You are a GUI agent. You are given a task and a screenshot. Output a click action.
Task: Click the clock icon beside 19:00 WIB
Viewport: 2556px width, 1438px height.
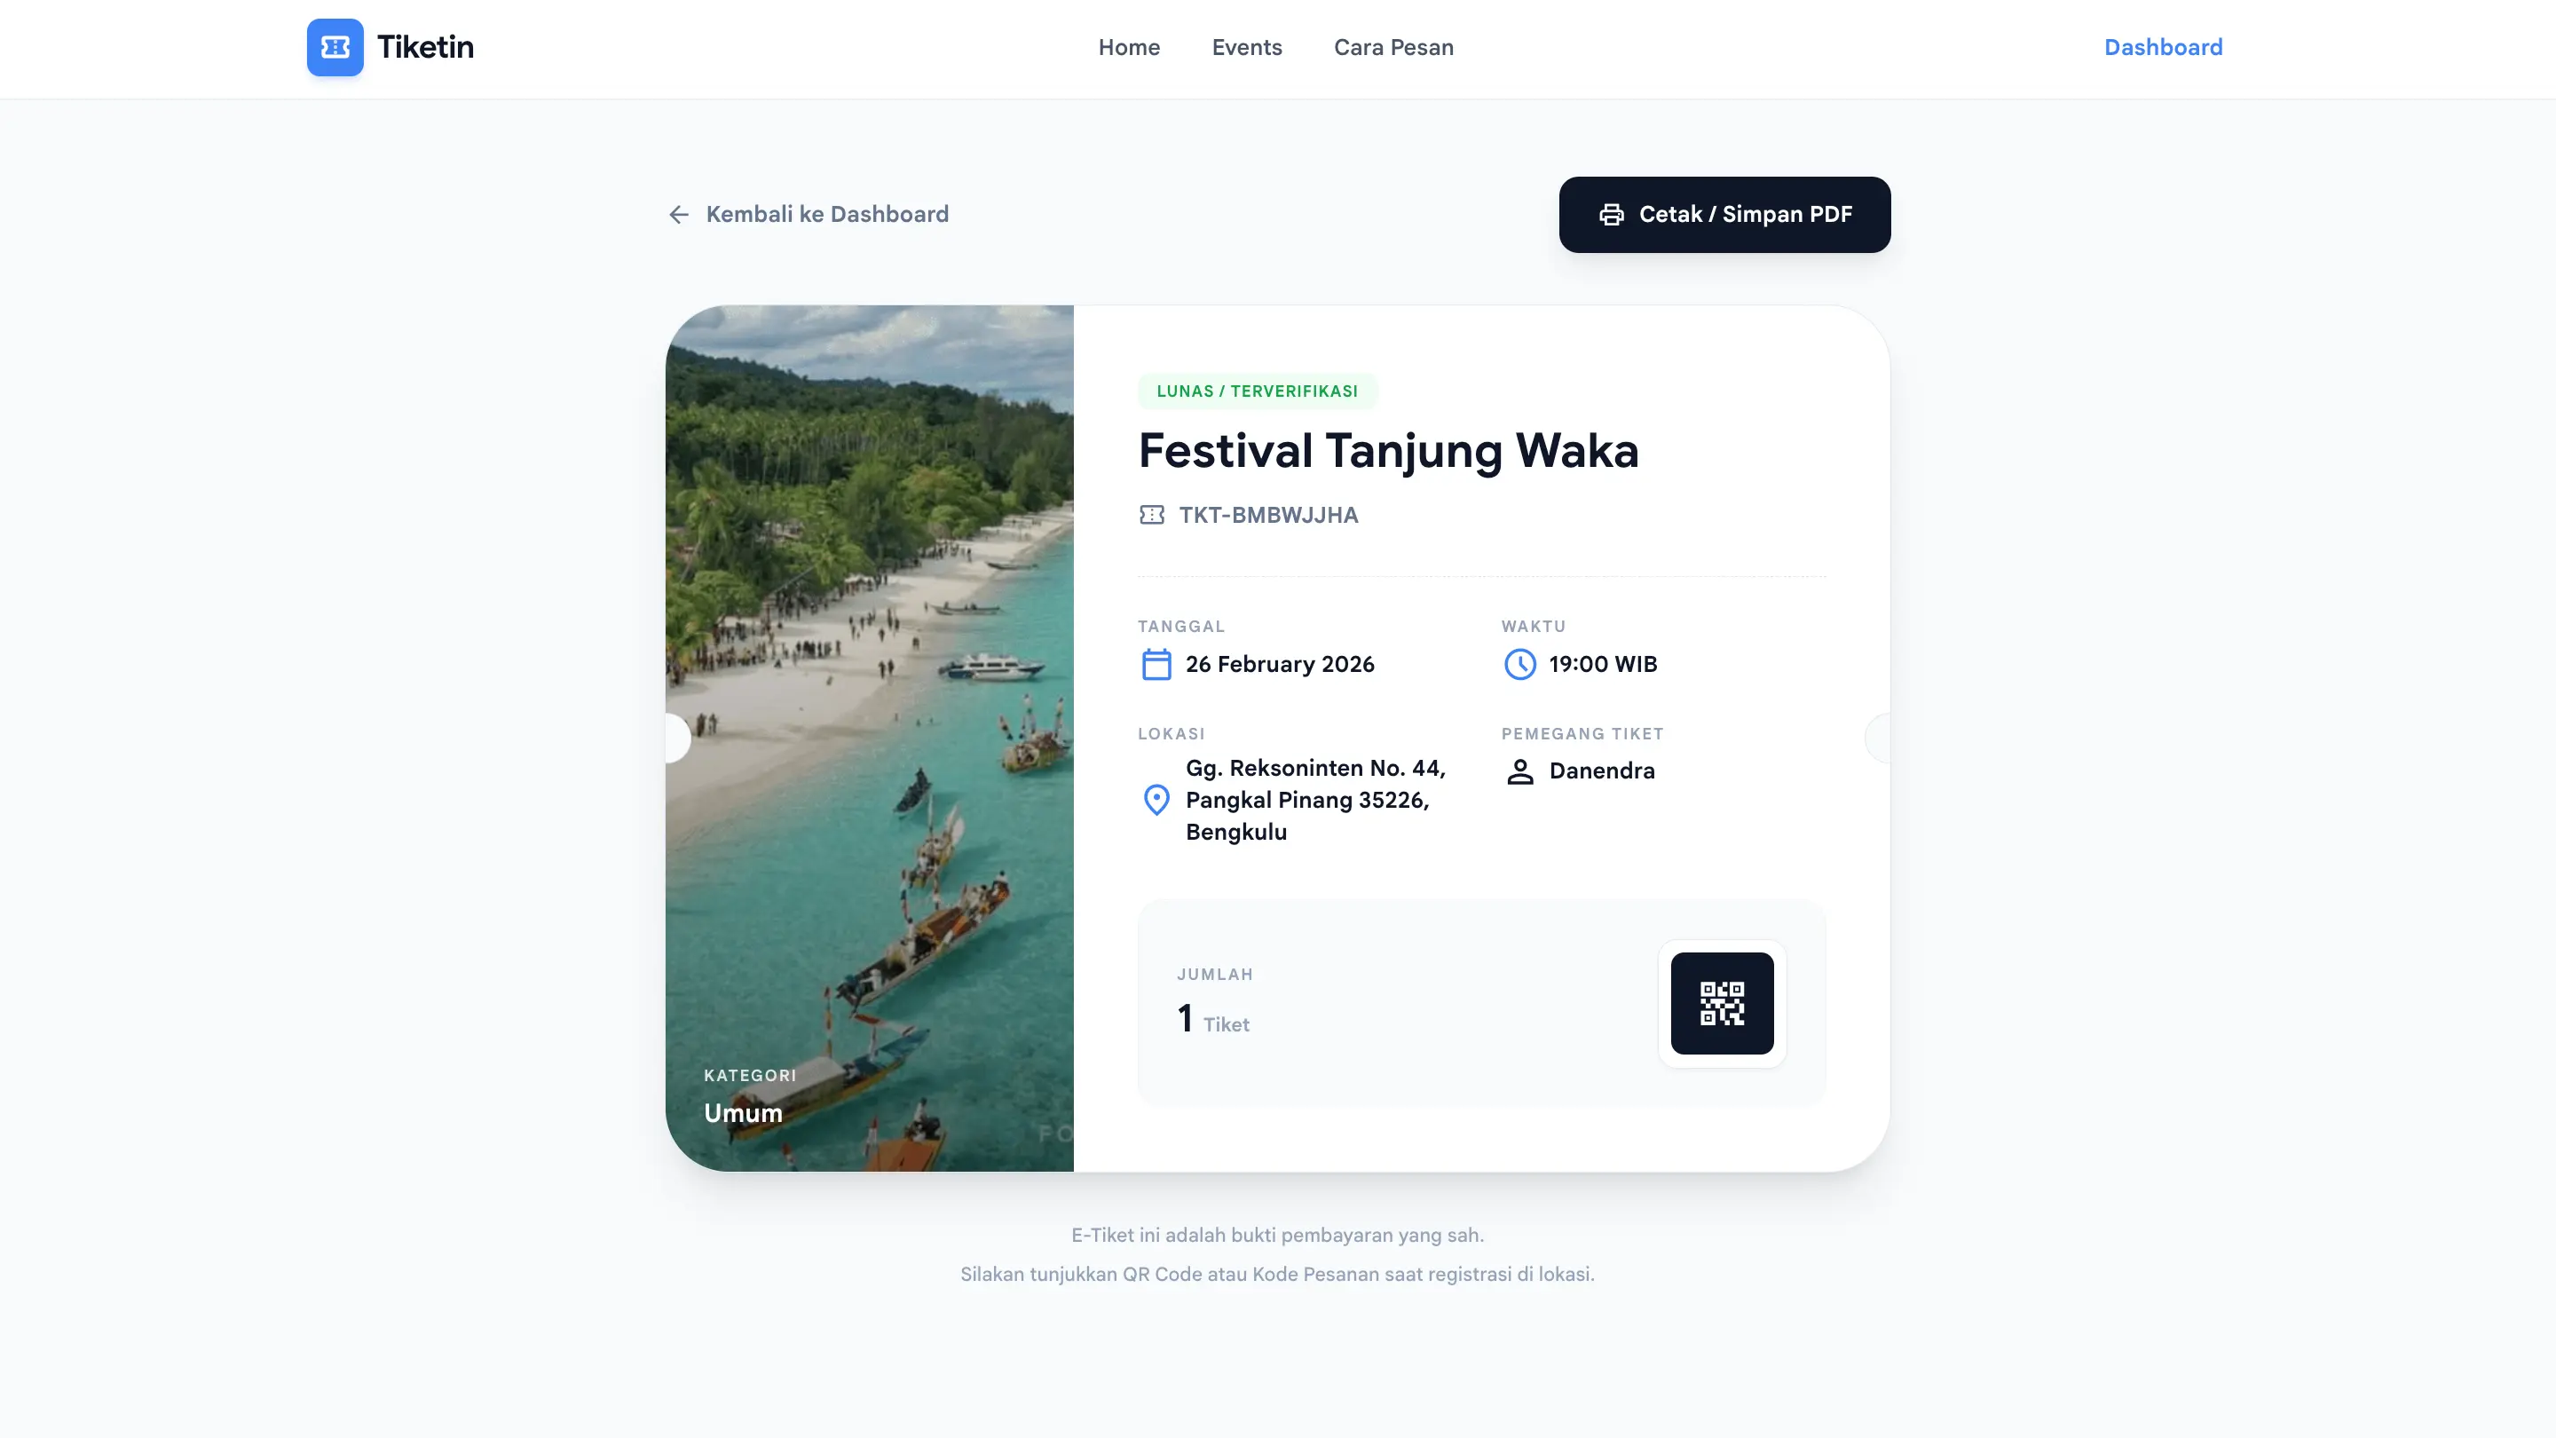pyautogui.click(x=1519, y=664)
